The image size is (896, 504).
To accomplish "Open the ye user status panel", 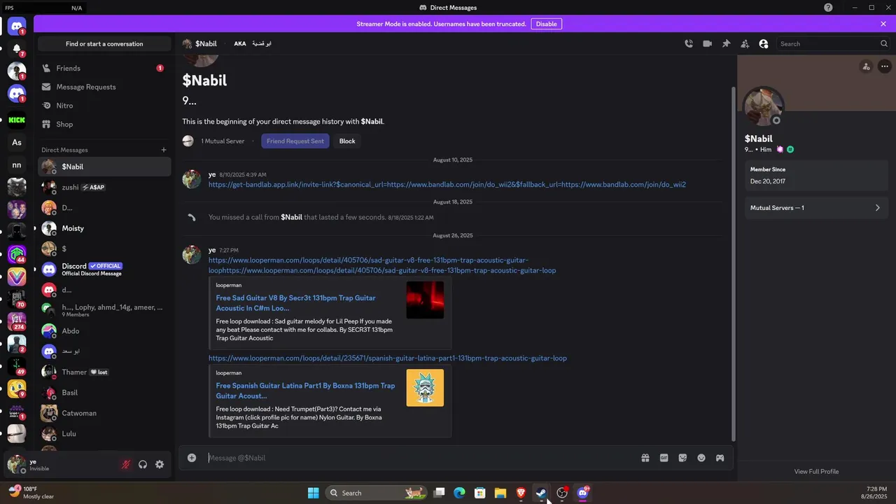I will tap(62, 464).
